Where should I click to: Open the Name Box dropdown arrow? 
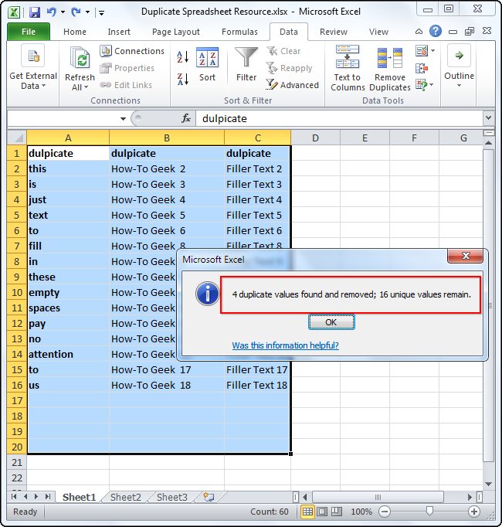click(123, 119)
